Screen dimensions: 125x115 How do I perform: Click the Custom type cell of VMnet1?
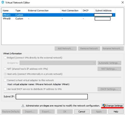[x=19, y=15]
